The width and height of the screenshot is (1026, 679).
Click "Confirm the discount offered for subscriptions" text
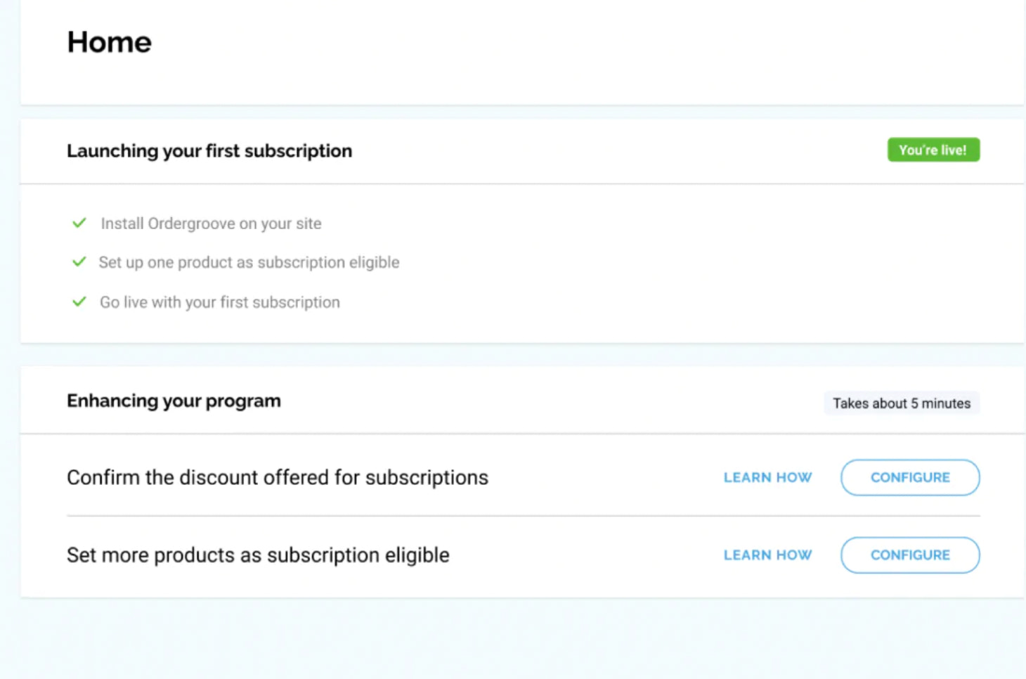click(x=277, y=478)
